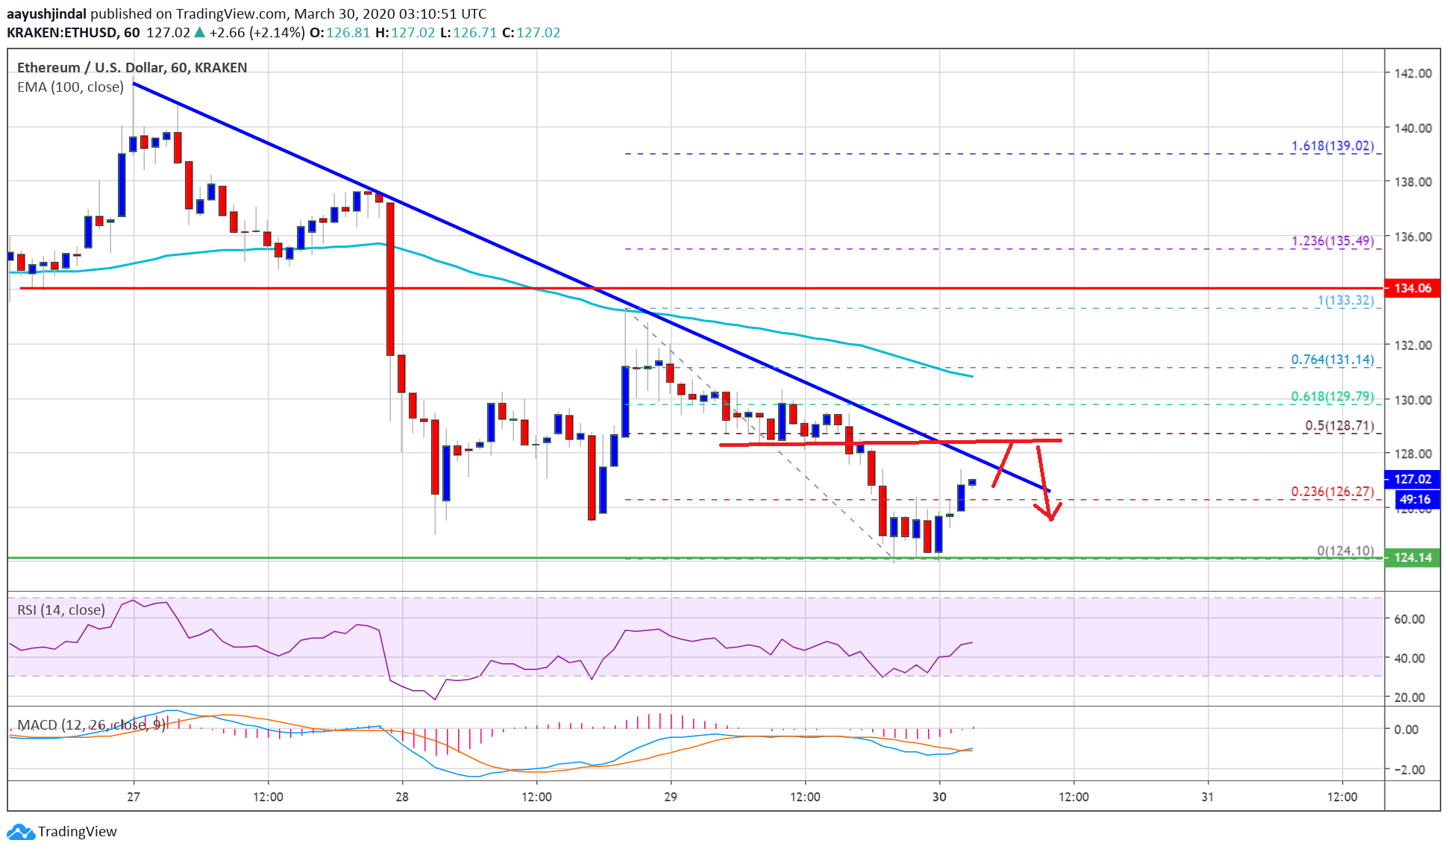Select the KRAKEN:ETHUSD, 60 symbol header
The image size is (1448, 852).
73,32
